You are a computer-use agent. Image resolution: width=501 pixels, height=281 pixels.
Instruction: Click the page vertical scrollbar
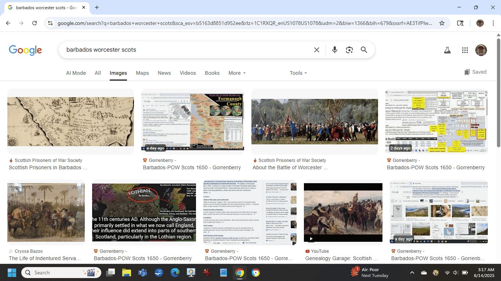(x=498, y=92)
